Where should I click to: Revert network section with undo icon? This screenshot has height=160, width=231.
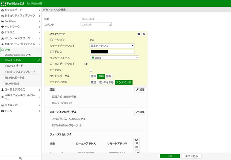click(144, 34)
